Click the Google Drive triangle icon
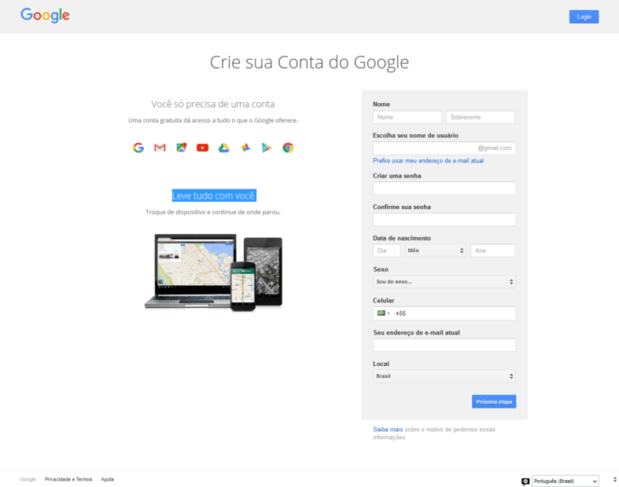 pos(224,148)
